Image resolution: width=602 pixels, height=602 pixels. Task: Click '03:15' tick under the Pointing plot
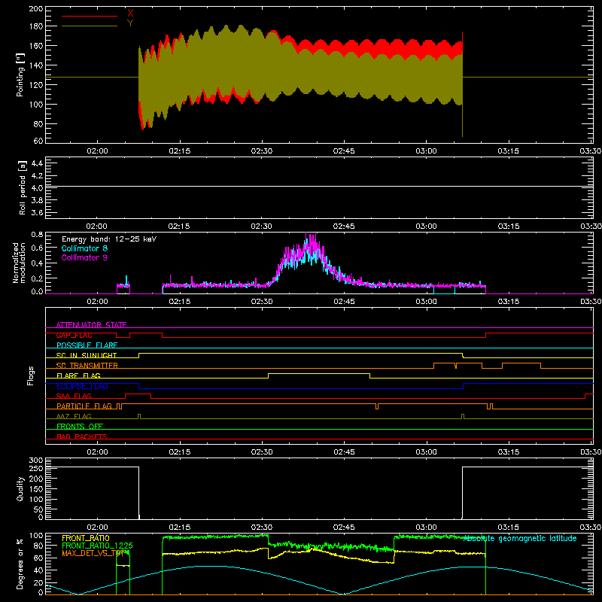pyautogui.click(x=509, y=151)
